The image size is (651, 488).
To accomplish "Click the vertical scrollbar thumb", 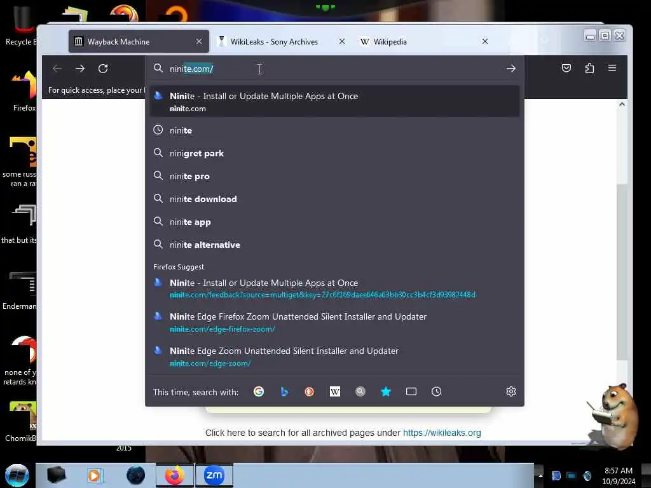I will tap(622, 272).
